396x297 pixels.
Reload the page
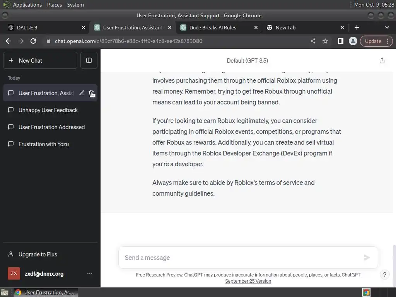[x=33, y=41]
